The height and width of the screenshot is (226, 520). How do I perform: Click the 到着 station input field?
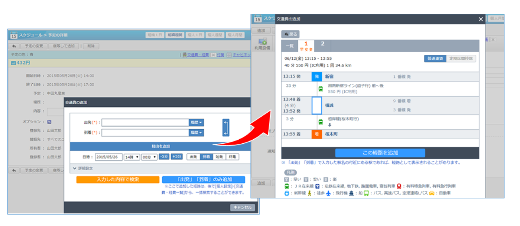point(145,133)
